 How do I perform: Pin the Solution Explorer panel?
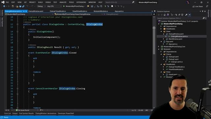(202, 12)
